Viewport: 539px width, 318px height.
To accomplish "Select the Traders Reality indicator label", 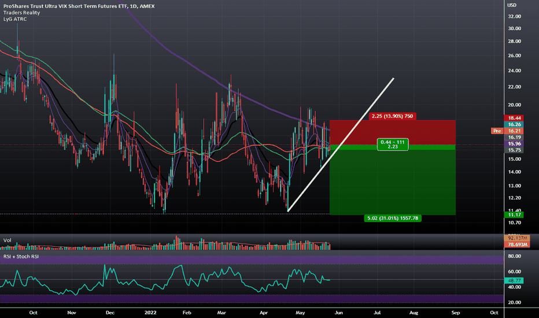I will click(21, 13).
